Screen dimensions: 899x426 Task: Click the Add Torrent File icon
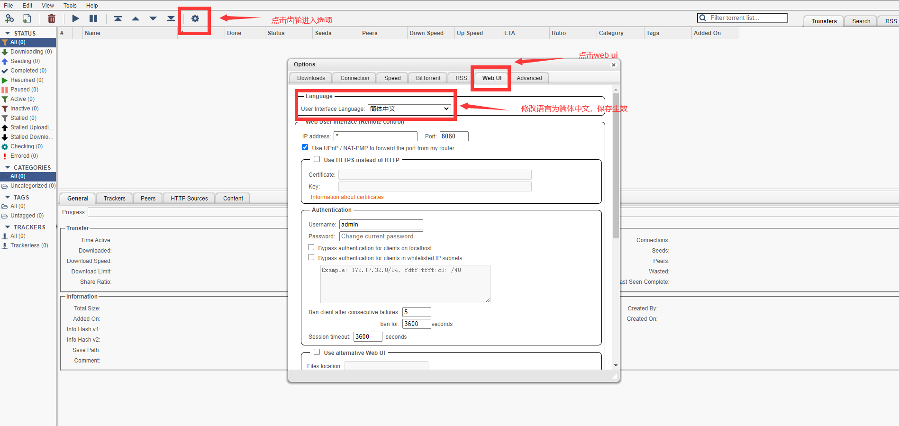tap(27, 18)
